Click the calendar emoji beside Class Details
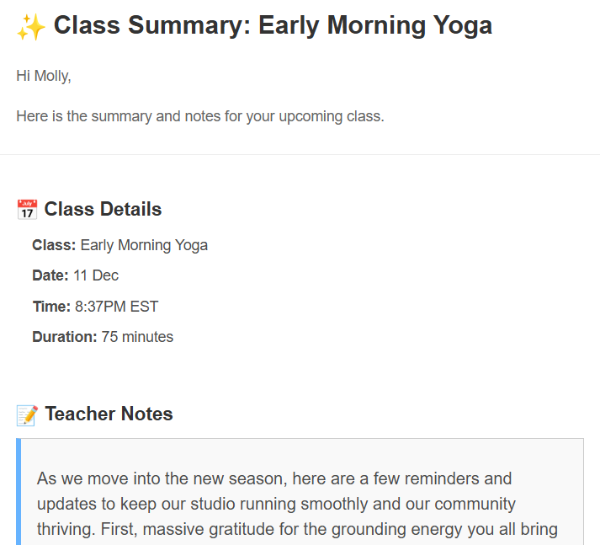The width and height of the screenshot is (600, 545). pyautogui.click(x=27, y=210)
